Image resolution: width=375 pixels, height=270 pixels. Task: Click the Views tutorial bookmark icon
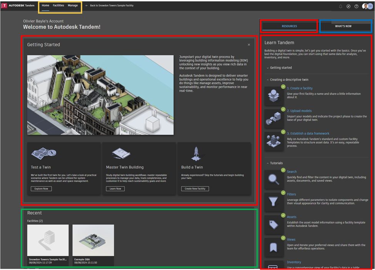(x=273, y=247)
